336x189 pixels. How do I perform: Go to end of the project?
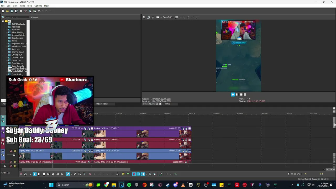pyautogui.click(x=53, y=174)
